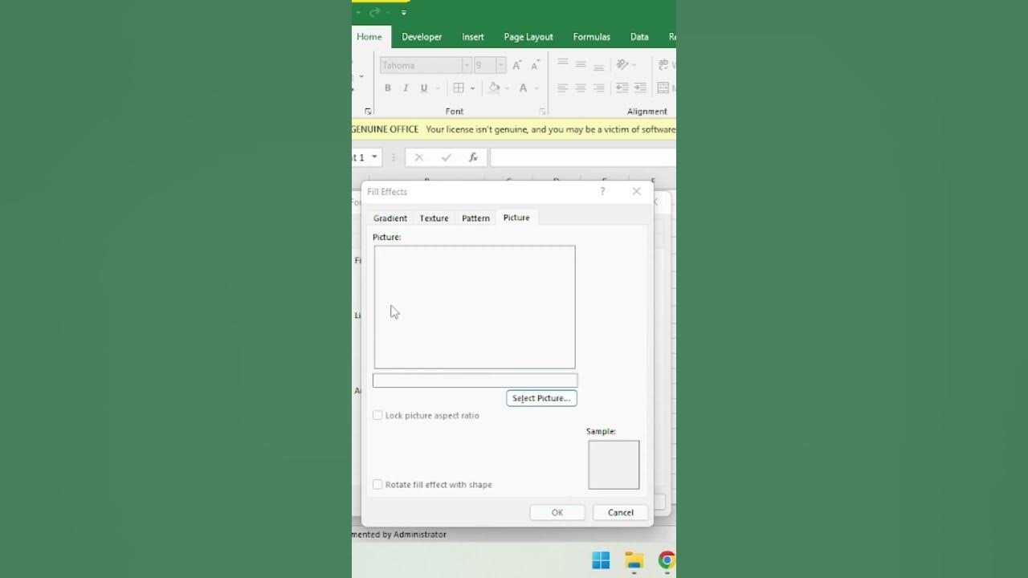Increase font size with the larger A
Image resolution: width=1028 pixels, height=578 pixels.
pos(517,65)
